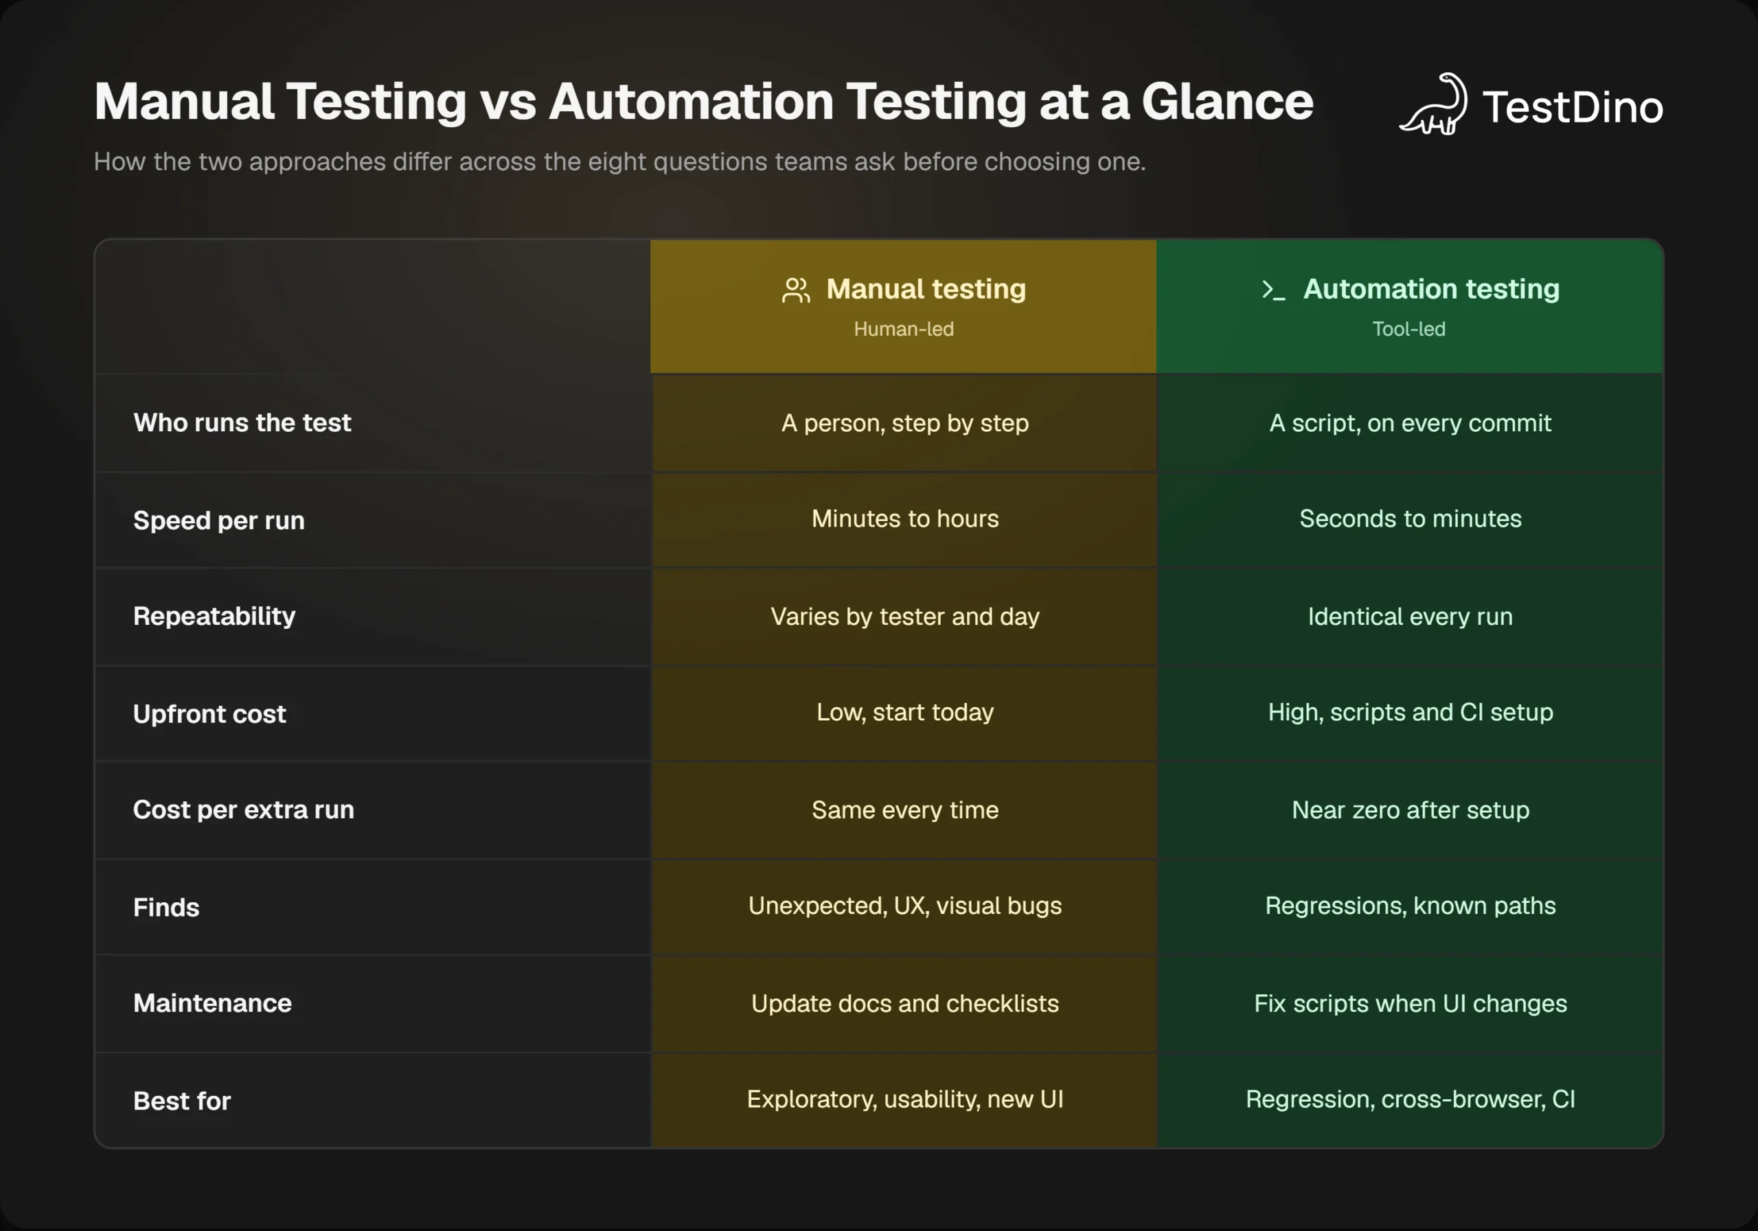This screenshot has width=1758, height=1231.
Task: Click the 'Cost per extra run' row label
Action: [x=244, y=810]
